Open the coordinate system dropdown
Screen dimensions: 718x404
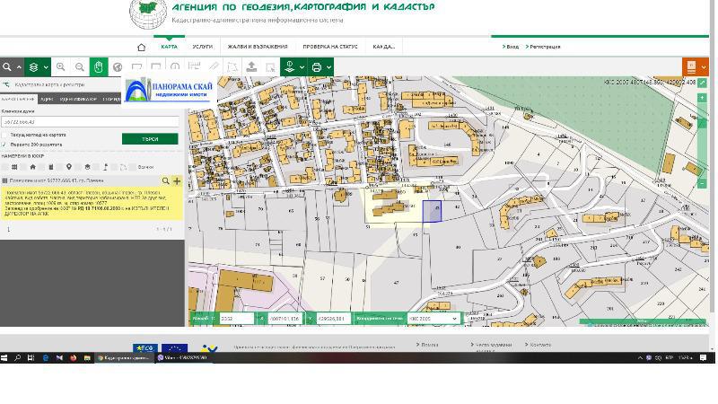click(x=433, y=319)
